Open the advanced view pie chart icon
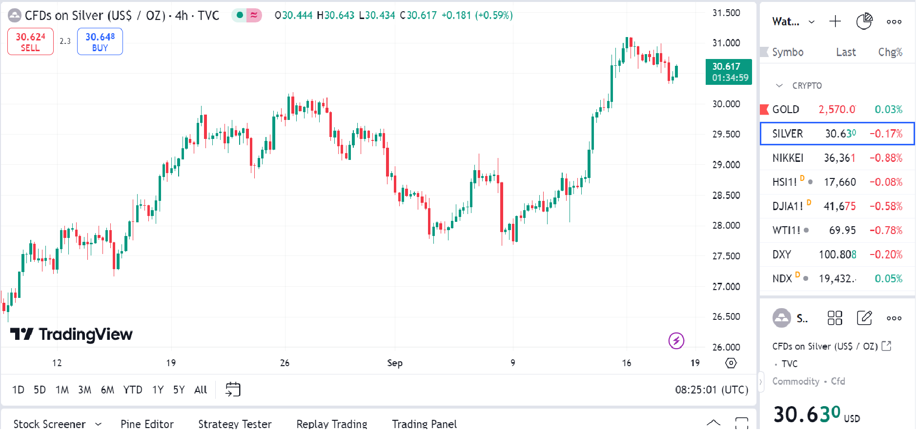This screenshot has width=917, height=431. 864,21
